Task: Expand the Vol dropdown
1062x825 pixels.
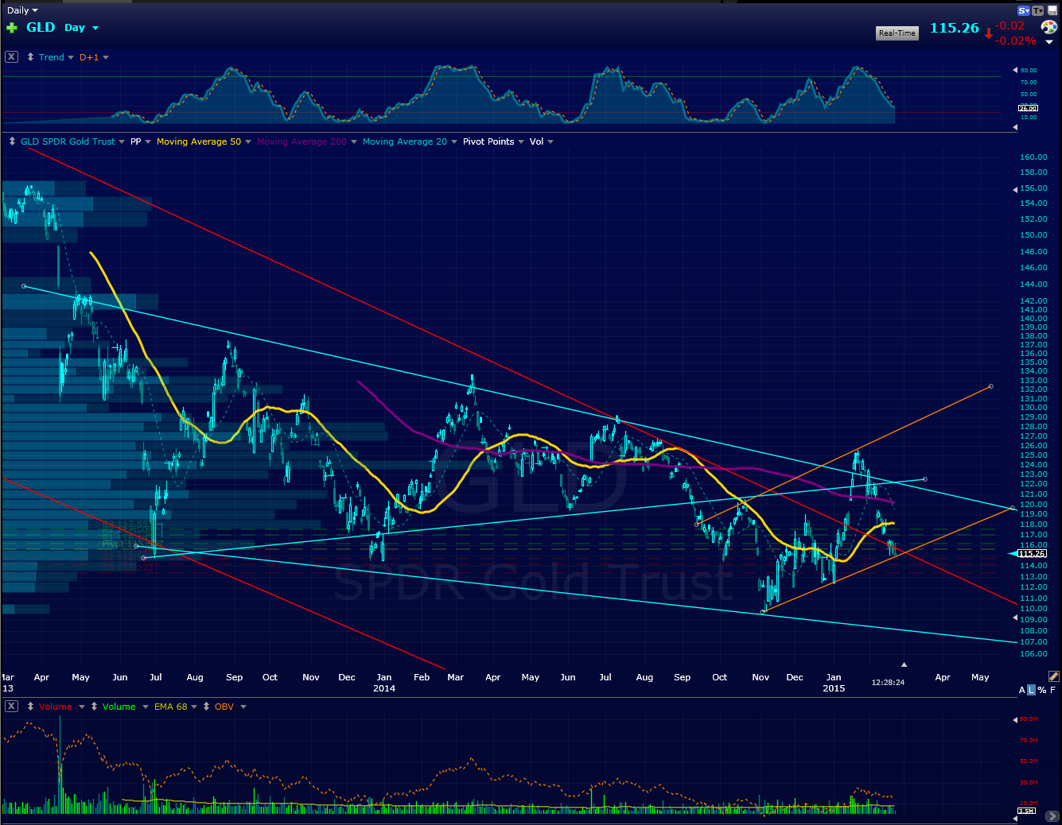Action: [x=550, y=141]
